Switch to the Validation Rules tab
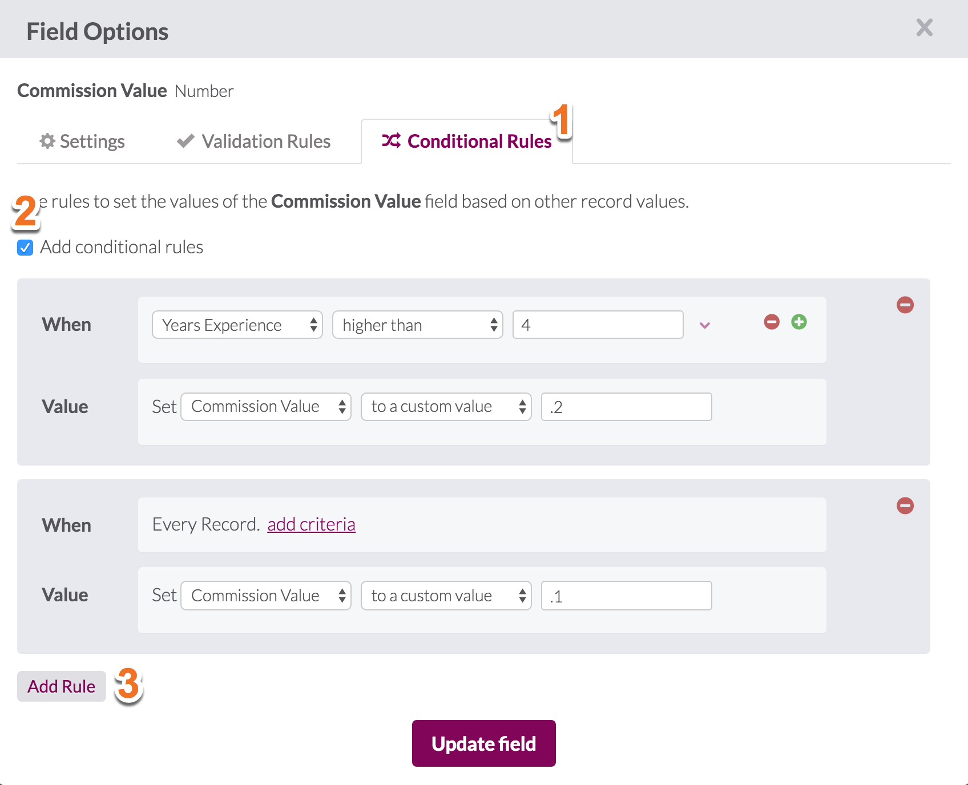 pos(254,141)
